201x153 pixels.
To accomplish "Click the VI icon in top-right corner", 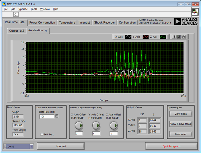I will point(195,12).
